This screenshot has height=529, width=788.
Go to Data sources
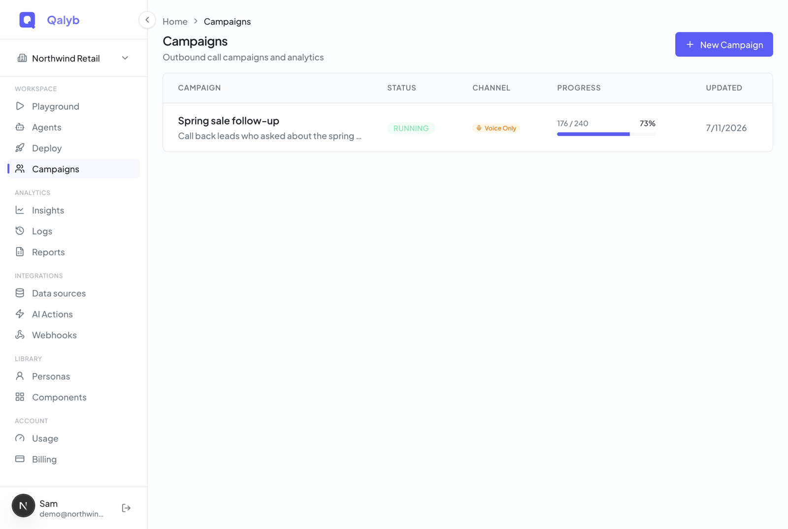(74, 293)
